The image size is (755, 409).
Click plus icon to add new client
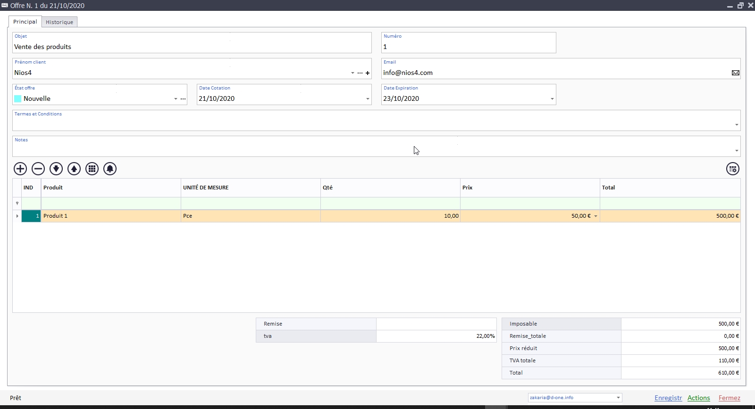[x=368, y=73]
